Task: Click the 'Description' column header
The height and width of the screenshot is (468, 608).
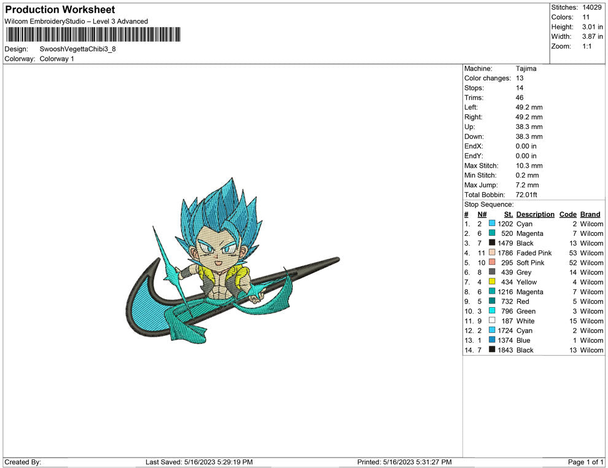Action: pos(535,214)
